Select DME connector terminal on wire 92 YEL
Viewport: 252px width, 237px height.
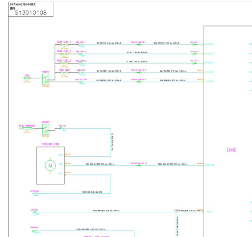click(195, 54)
